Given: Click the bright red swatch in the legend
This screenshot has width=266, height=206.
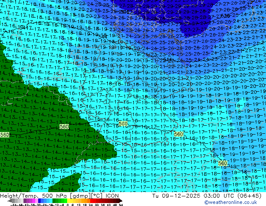Looking at the screenshot, I should click(x=91, y=201).
